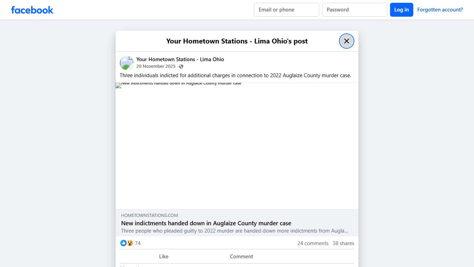
Task: Click the Your Hometown Stations profile avatar
Action: [127, 63]
